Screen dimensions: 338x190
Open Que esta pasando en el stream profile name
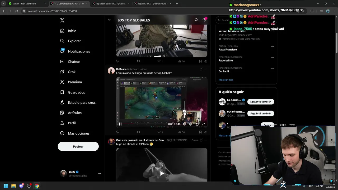[x=141, y=140]
